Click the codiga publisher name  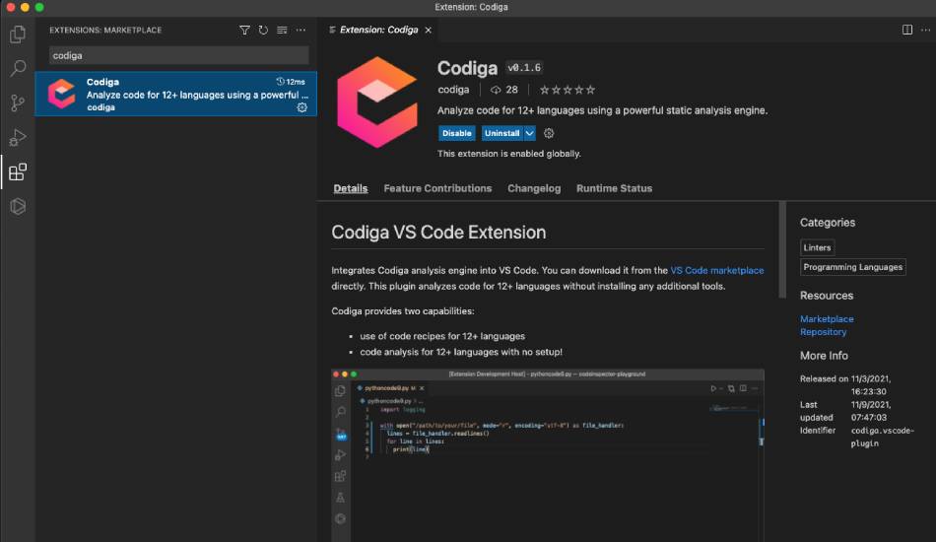[453, 90]
